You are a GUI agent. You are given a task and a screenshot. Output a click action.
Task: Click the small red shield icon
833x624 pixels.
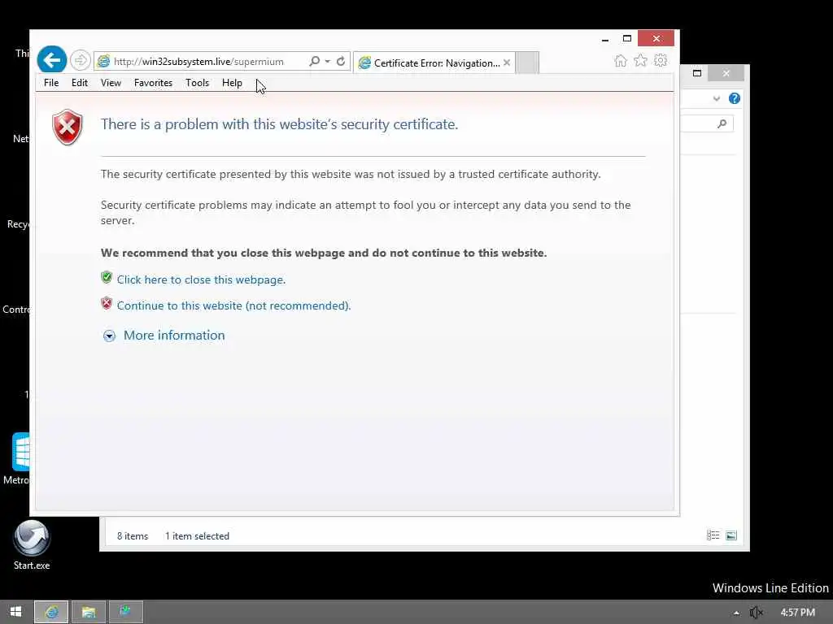pos(107,304)
